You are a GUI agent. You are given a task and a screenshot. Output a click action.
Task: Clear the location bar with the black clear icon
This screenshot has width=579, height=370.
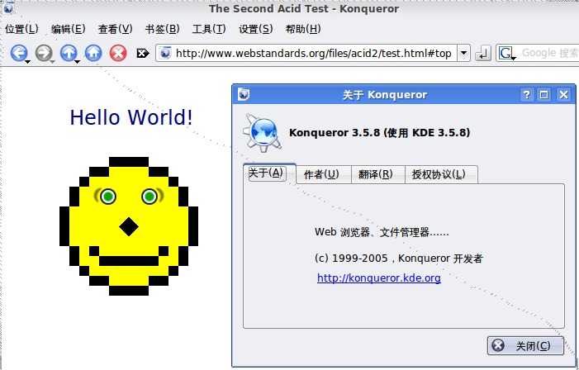(x=143, y=54)
